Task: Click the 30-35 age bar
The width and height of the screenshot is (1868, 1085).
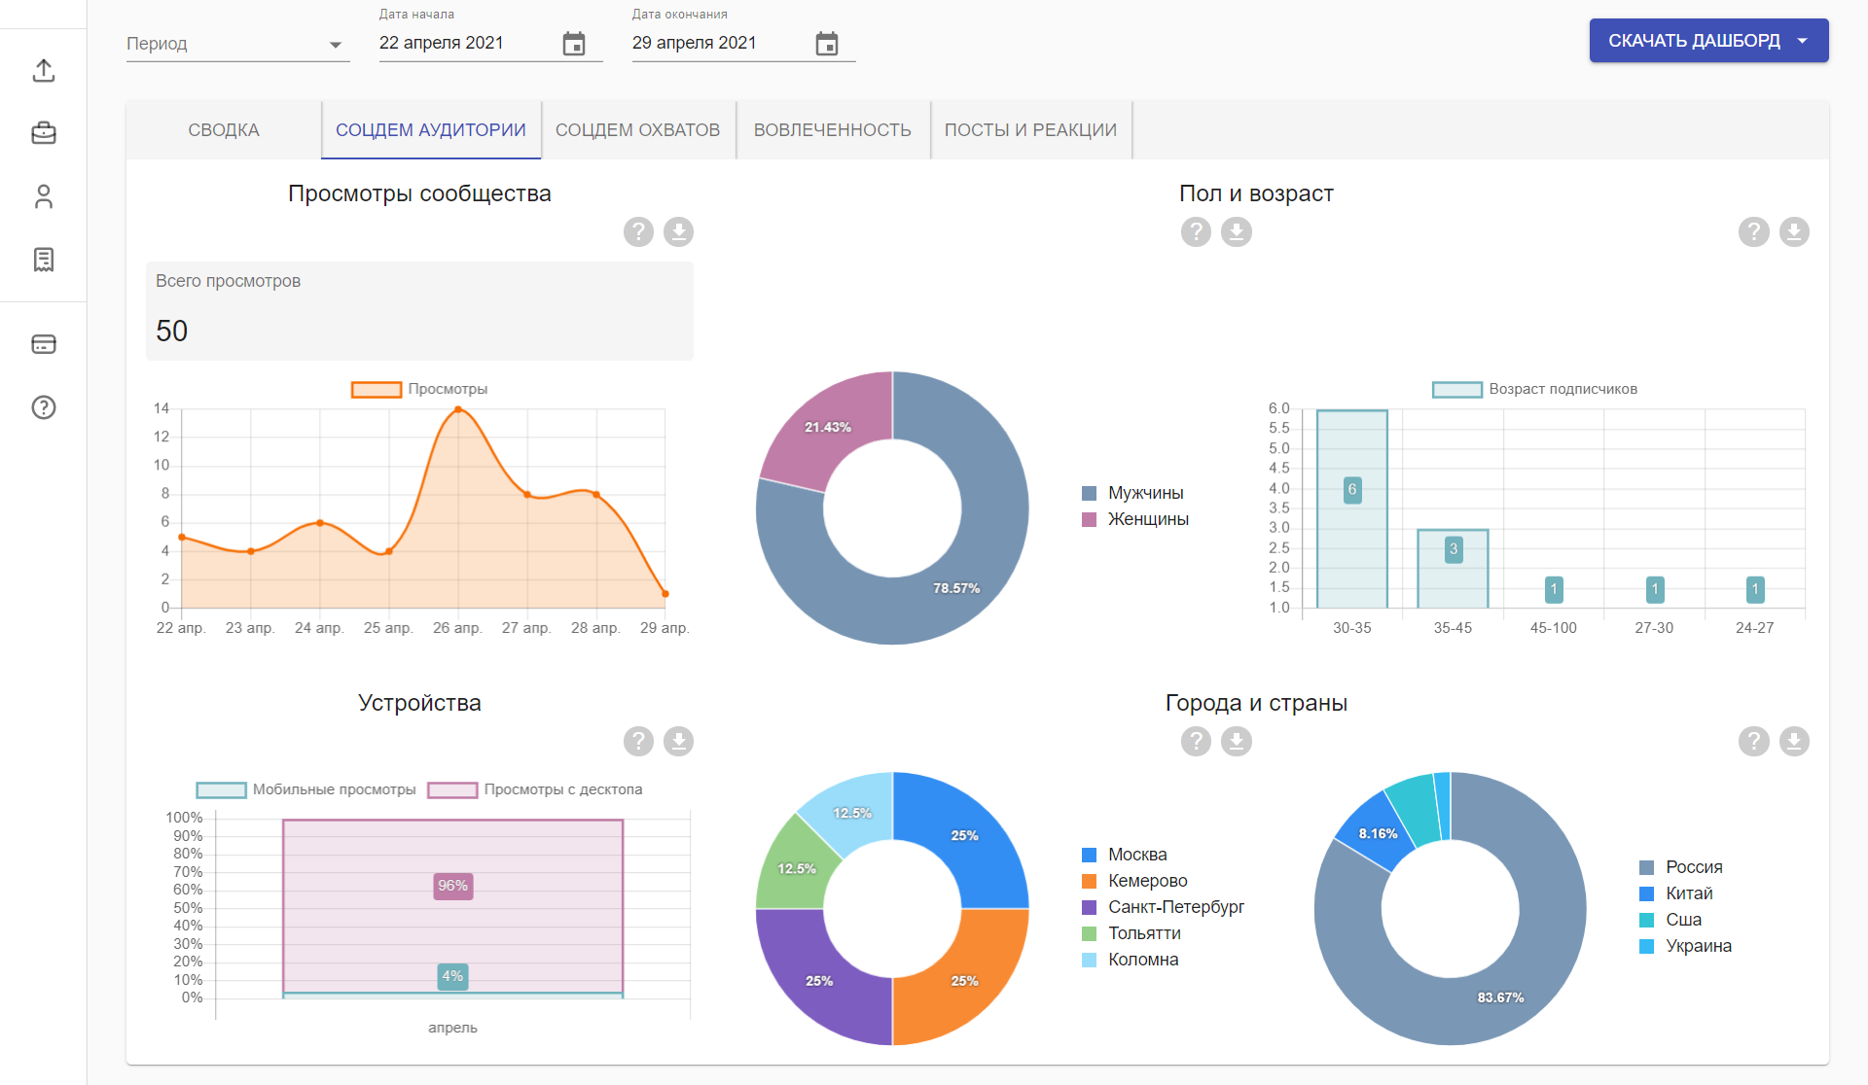Action: tap(1352, 509)
